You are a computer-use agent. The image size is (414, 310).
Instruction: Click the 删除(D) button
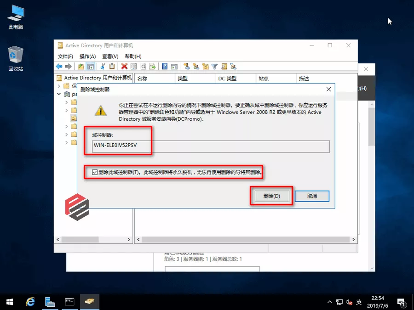pos(271,196)
